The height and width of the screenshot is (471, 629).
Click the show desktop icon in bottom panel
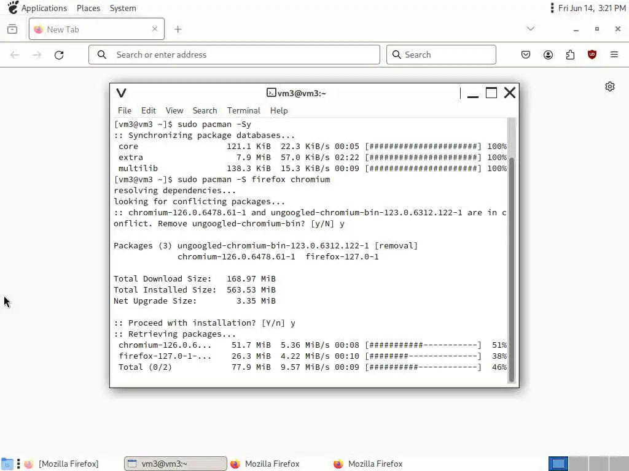(x=7, y=464)
